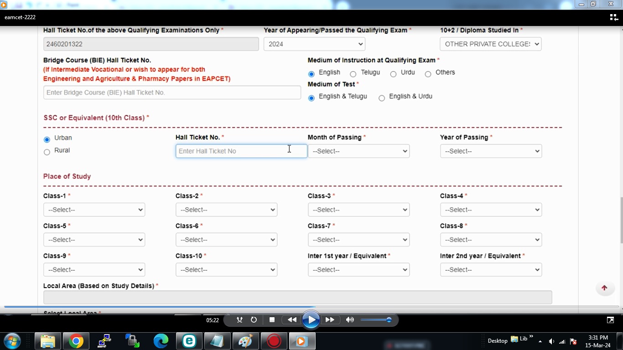This screenshot has height=350, width=623.
Task: Open Google Chrome from taskbar
Action: [76, 341]
